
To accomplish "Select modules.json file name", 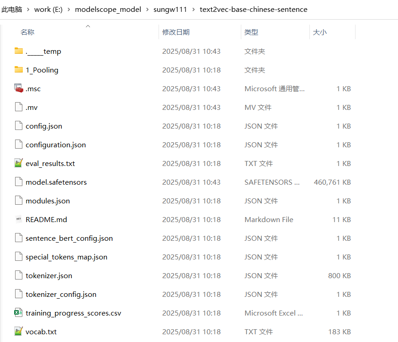I will tap(48, 201).
